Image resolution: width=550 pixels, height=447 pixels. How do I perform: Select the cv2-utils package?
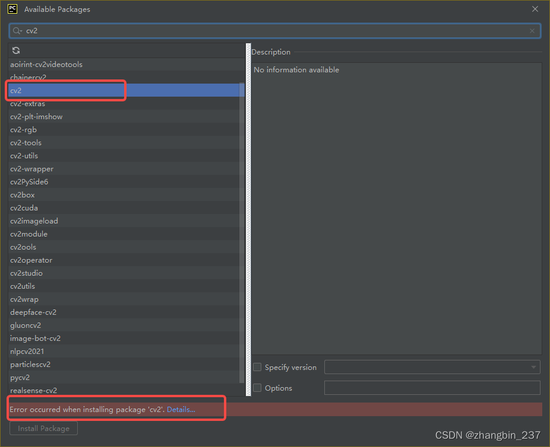127,156
